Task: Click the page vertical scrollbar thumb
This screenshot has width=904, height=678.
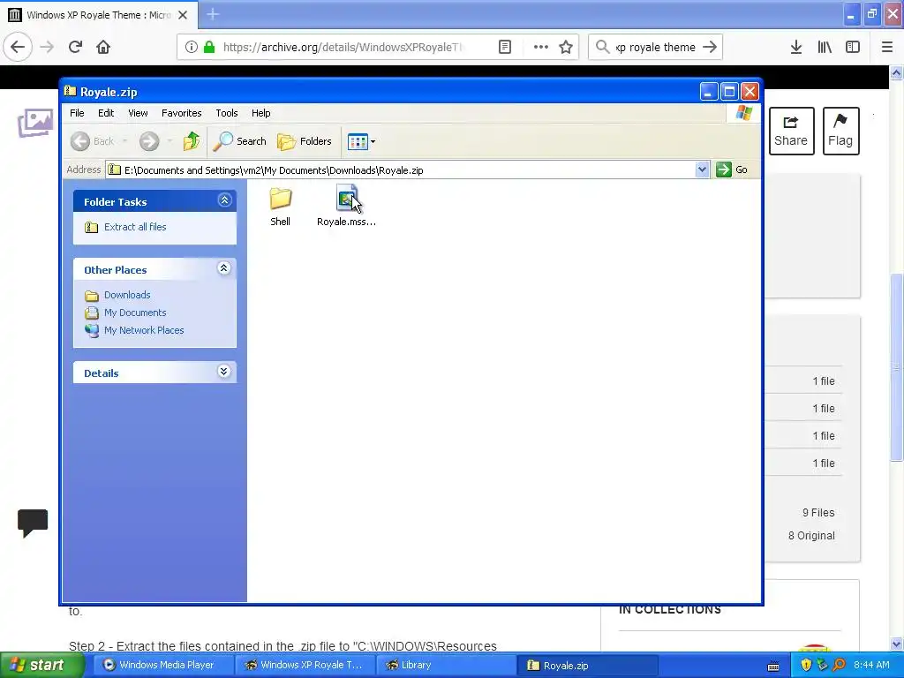Action: (x=896, y=366)
